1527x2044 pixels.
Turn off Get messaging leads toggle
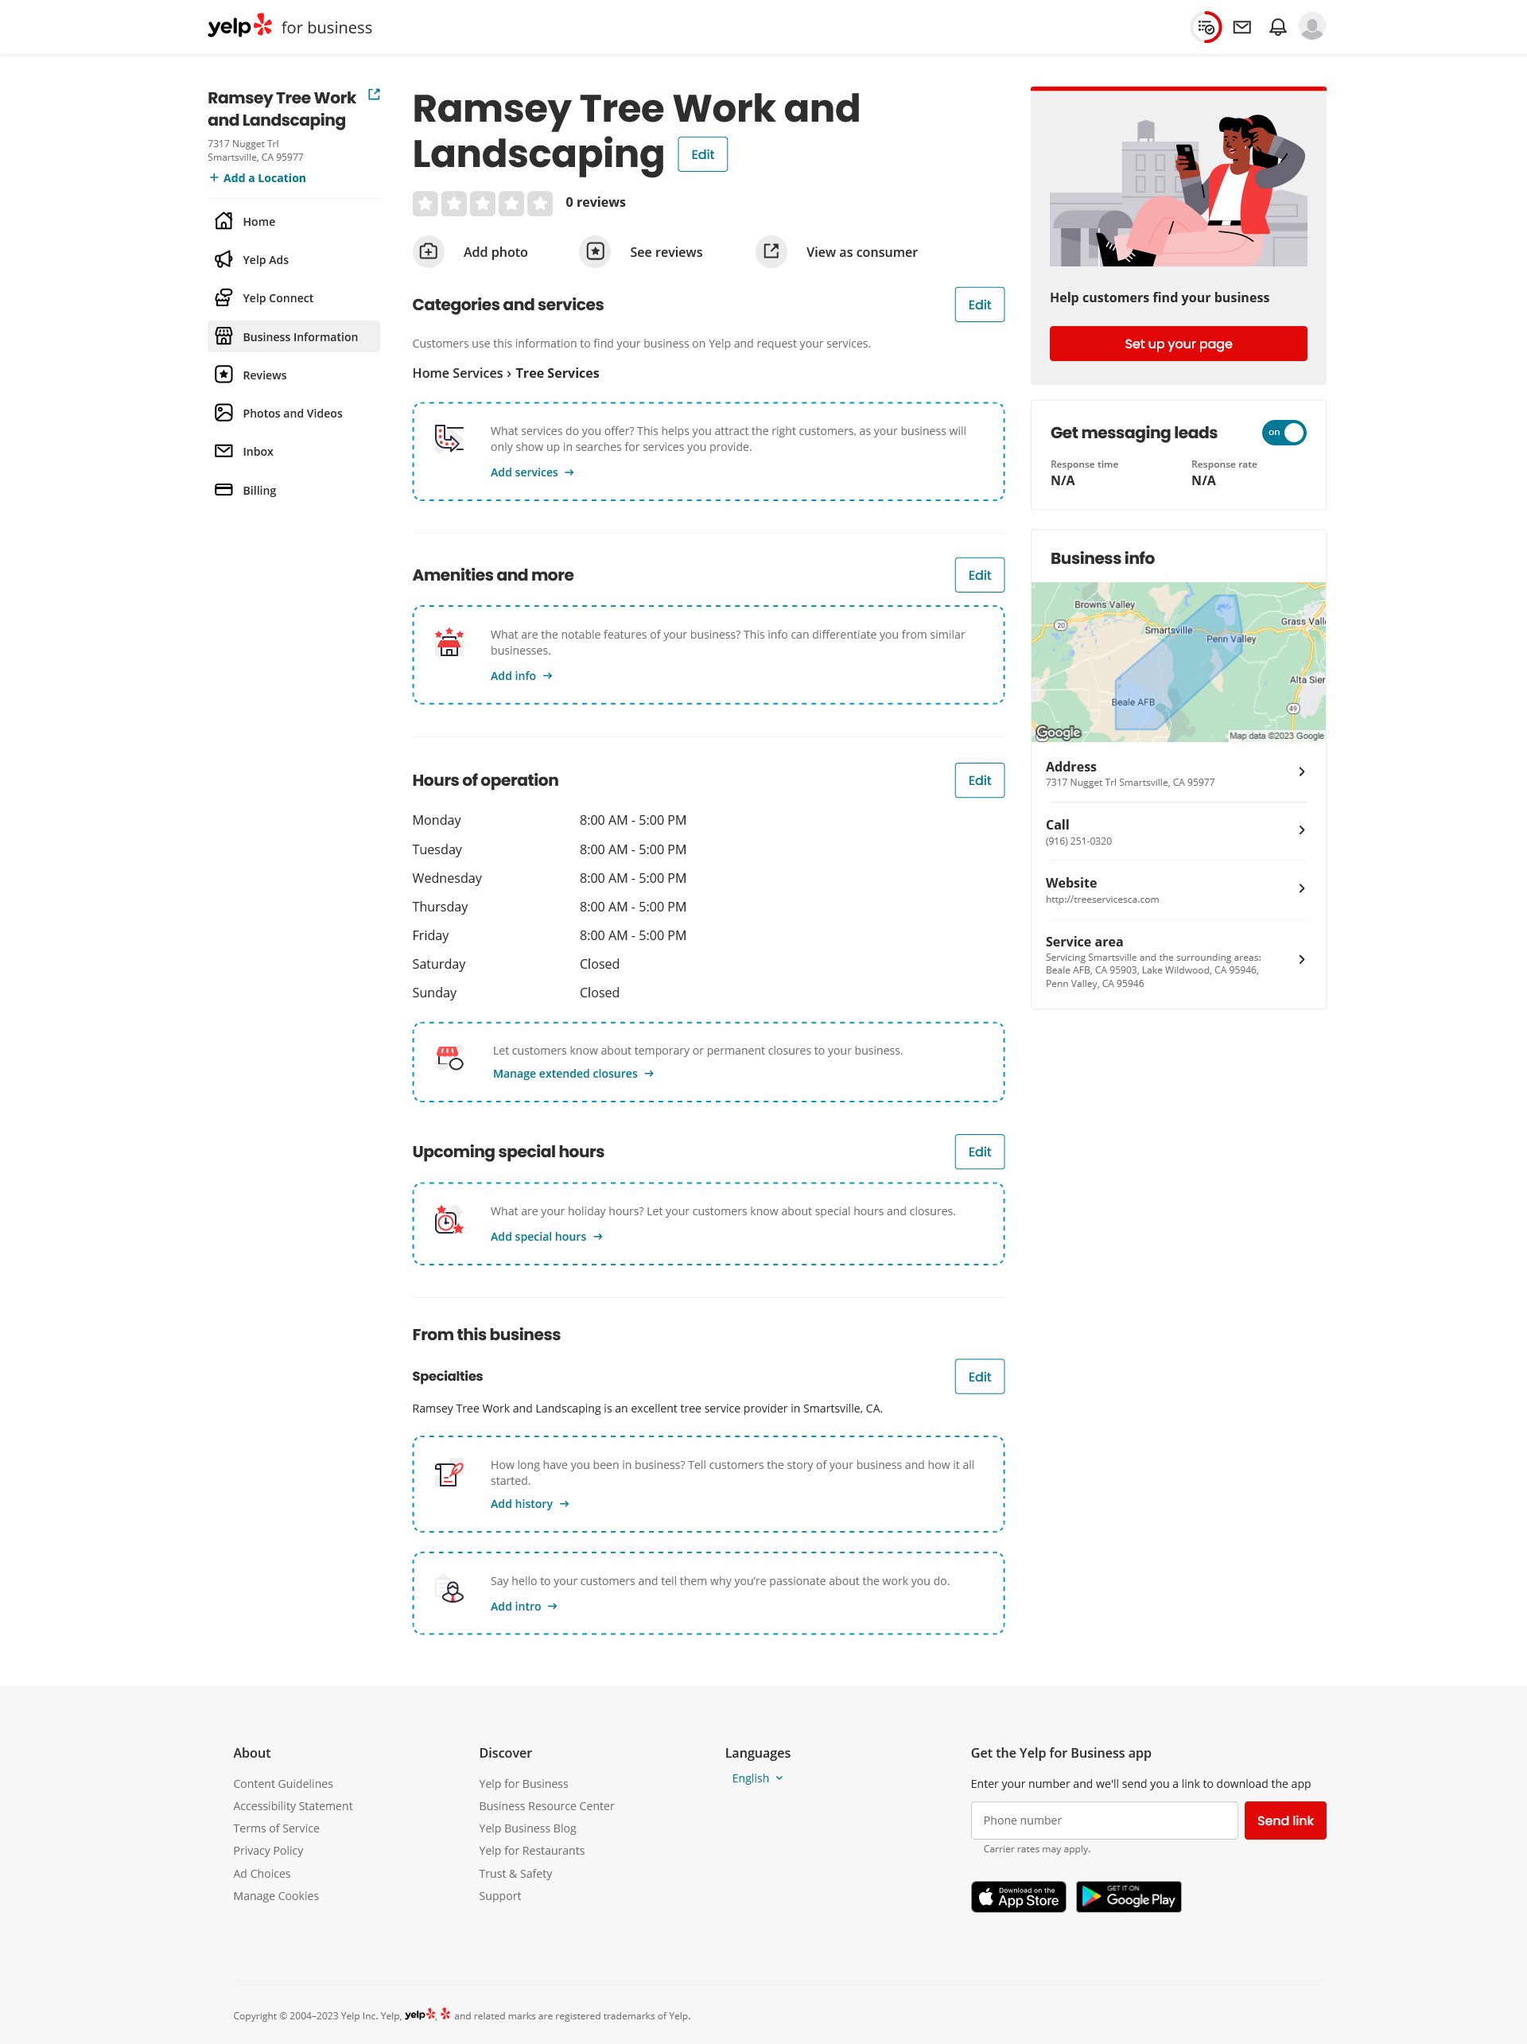click(1283, 433)
